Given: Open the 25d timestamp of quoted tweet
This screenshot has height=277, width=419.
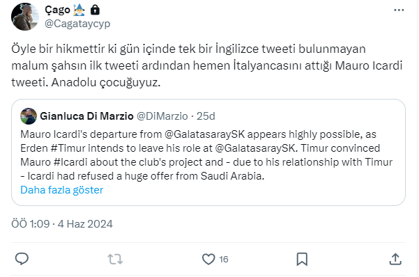Looking at the screenshot, I should coord(206,116).
